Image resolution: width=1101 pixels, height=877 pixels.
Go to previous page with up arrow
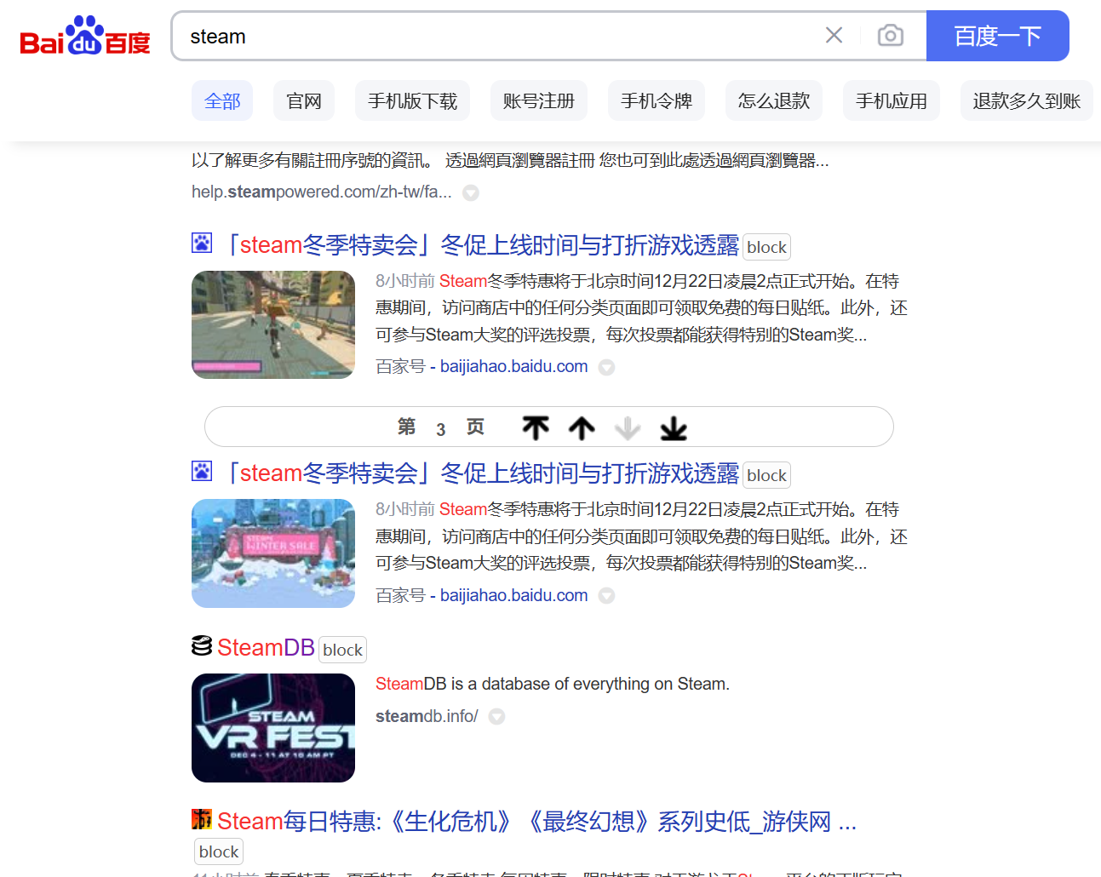582,427
